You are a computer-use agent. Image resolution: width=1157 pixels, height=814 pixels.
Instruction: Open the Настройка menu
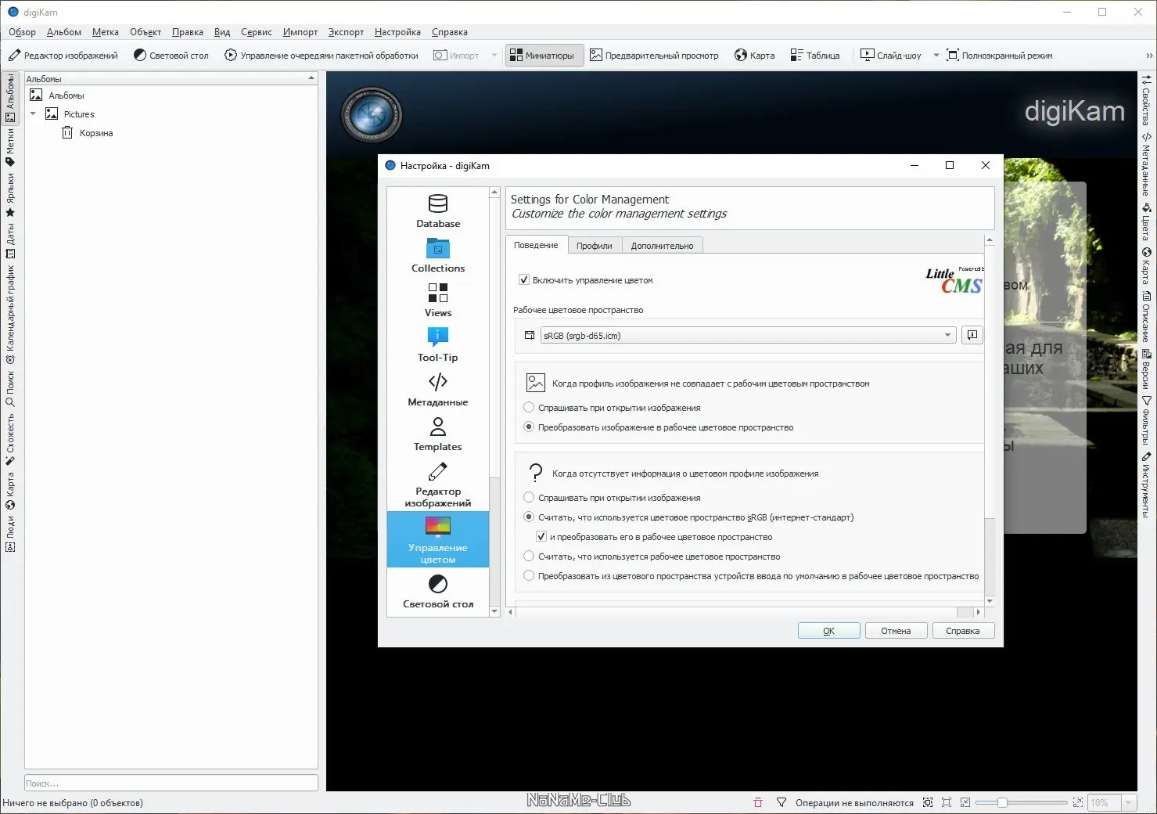pyautogui.click(x=397, y=32)
